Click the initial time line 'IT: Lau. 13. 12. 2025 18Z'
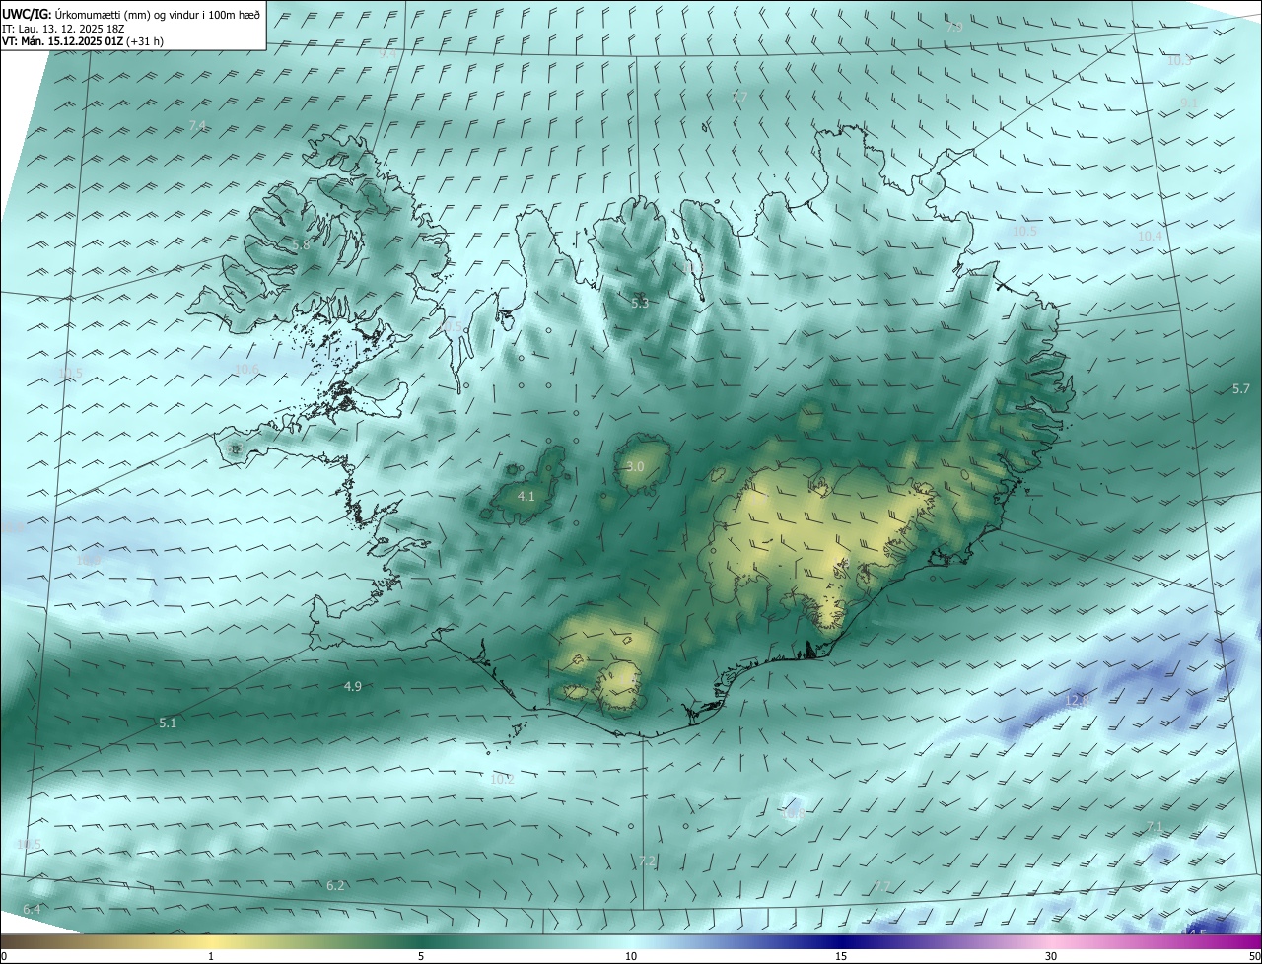Viewport: 1262px width, 964px height. (x=64, y=29)
